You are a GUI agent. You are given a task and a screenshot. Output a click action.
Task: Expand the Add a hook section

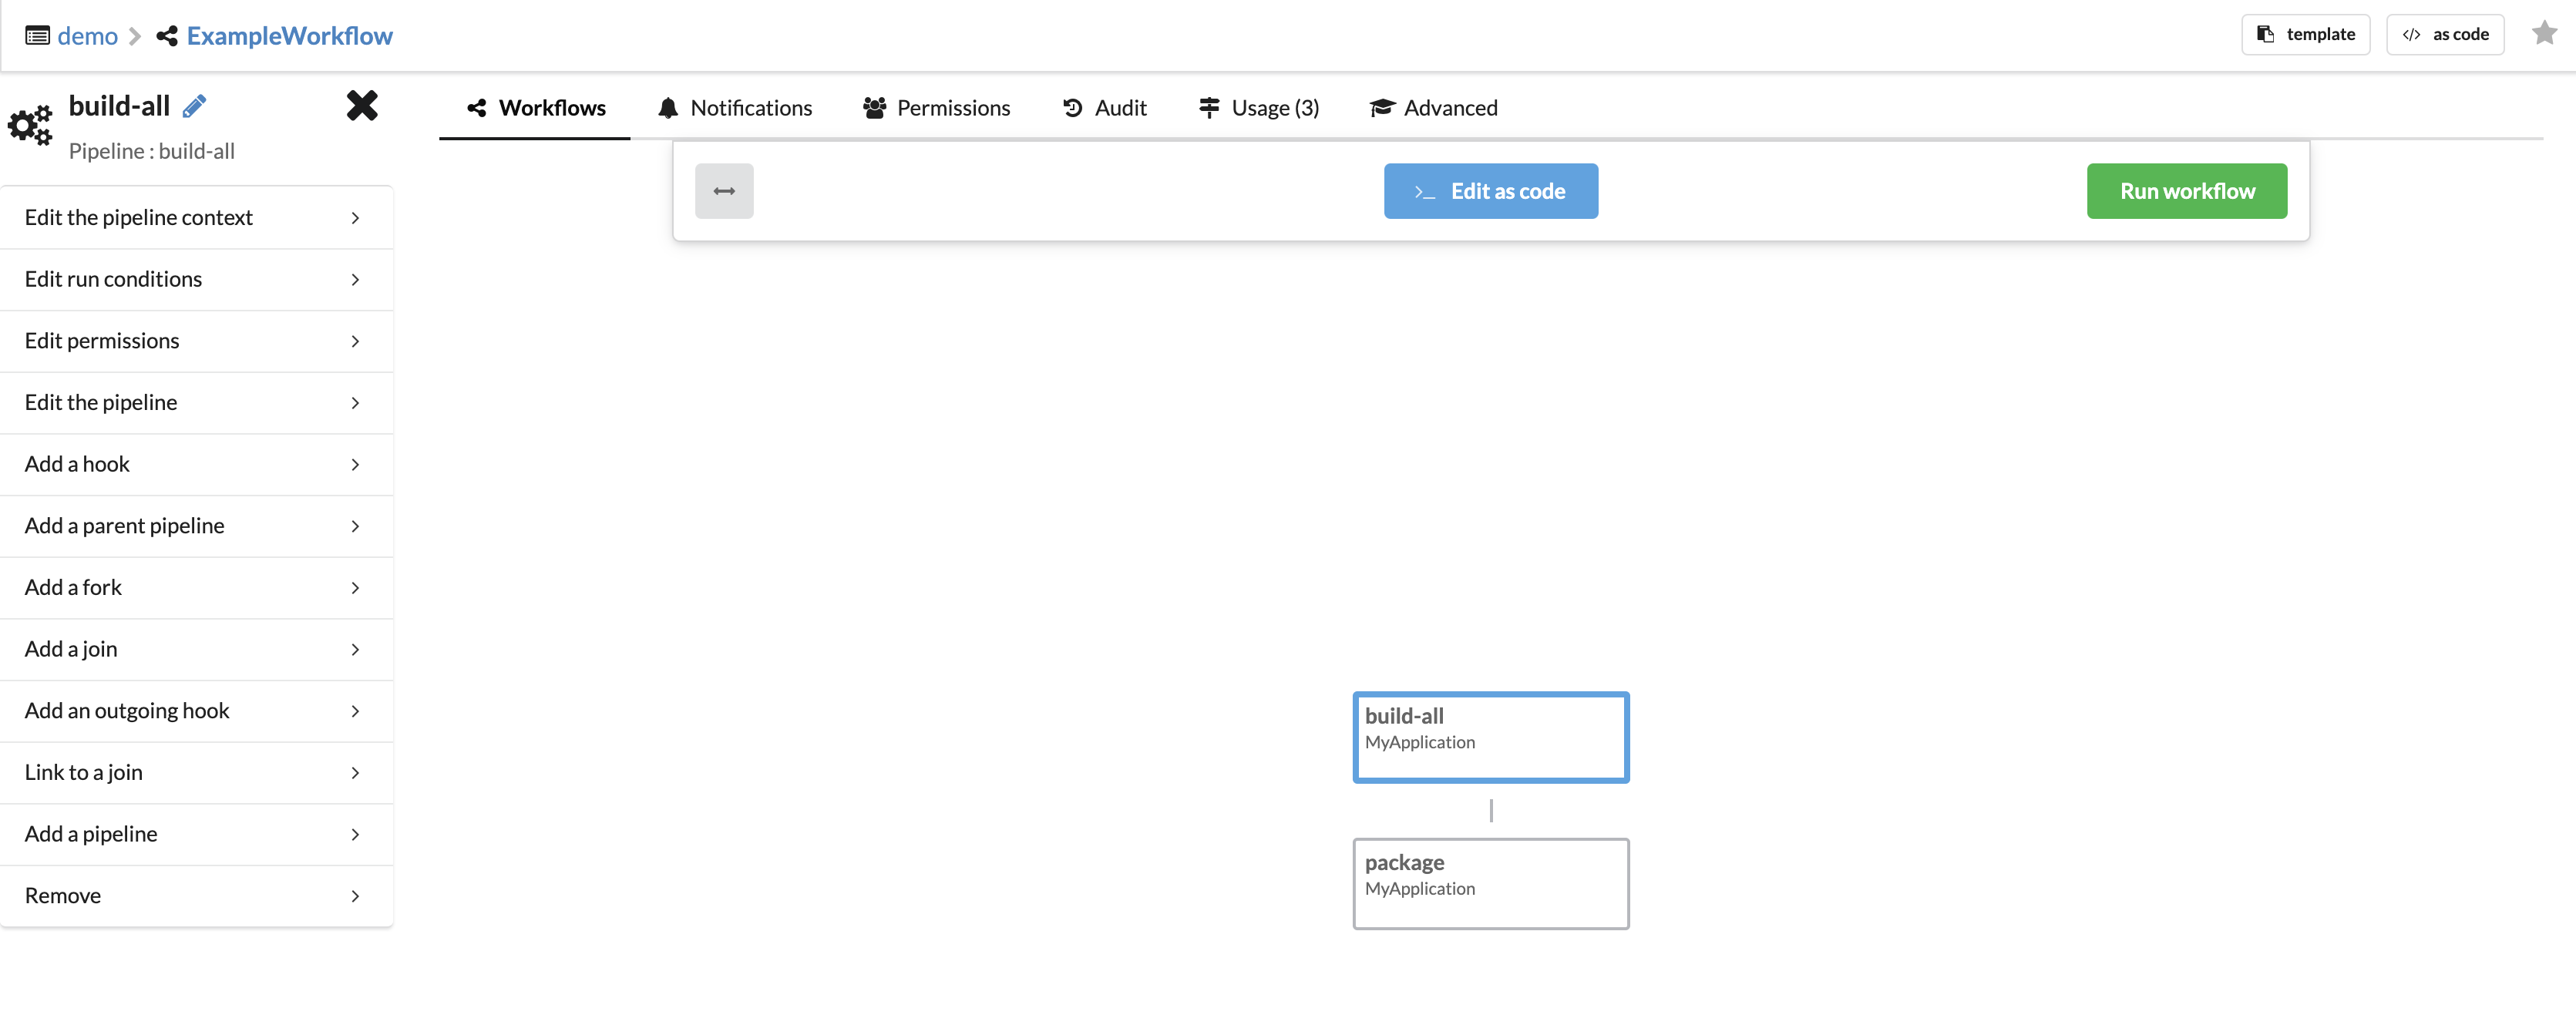[x=196, y=463]
